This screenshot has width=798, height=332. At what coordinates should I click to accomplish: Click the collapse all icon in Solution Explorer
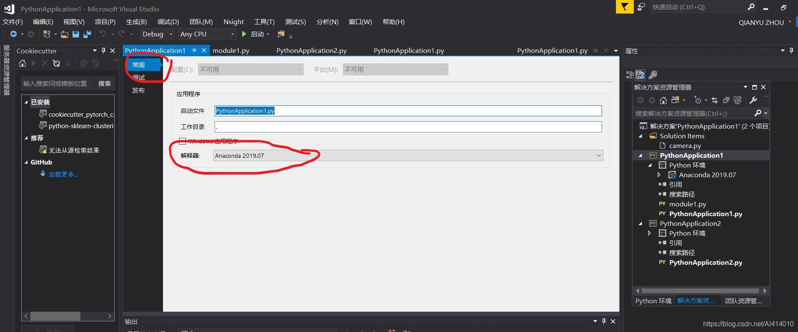pyautogui.click(x=726, y=100)
